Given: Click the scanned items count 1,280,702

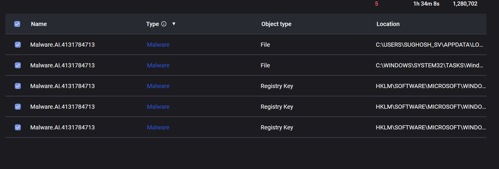Looking at the screenshot, I should click(465, 4).
